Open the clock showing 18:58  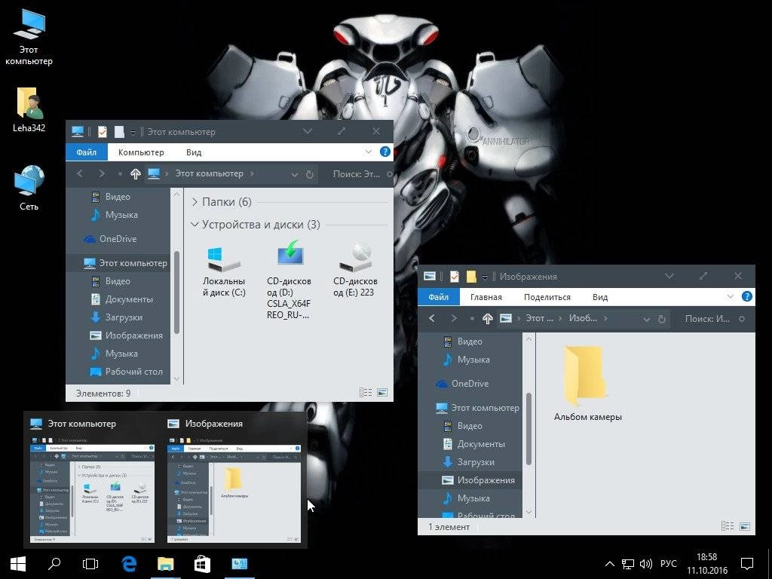click(x=707, y=564)
